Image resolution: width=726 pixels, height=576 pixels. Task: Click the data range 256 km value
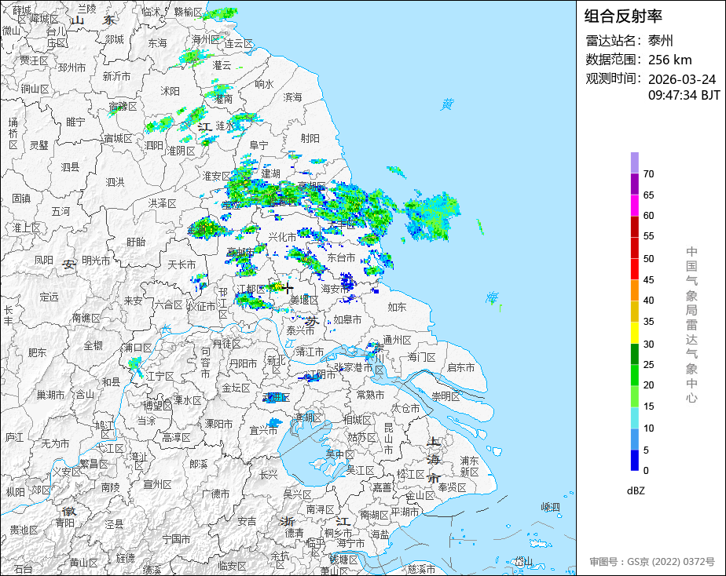pyautogui.click(x=669, y=60)
